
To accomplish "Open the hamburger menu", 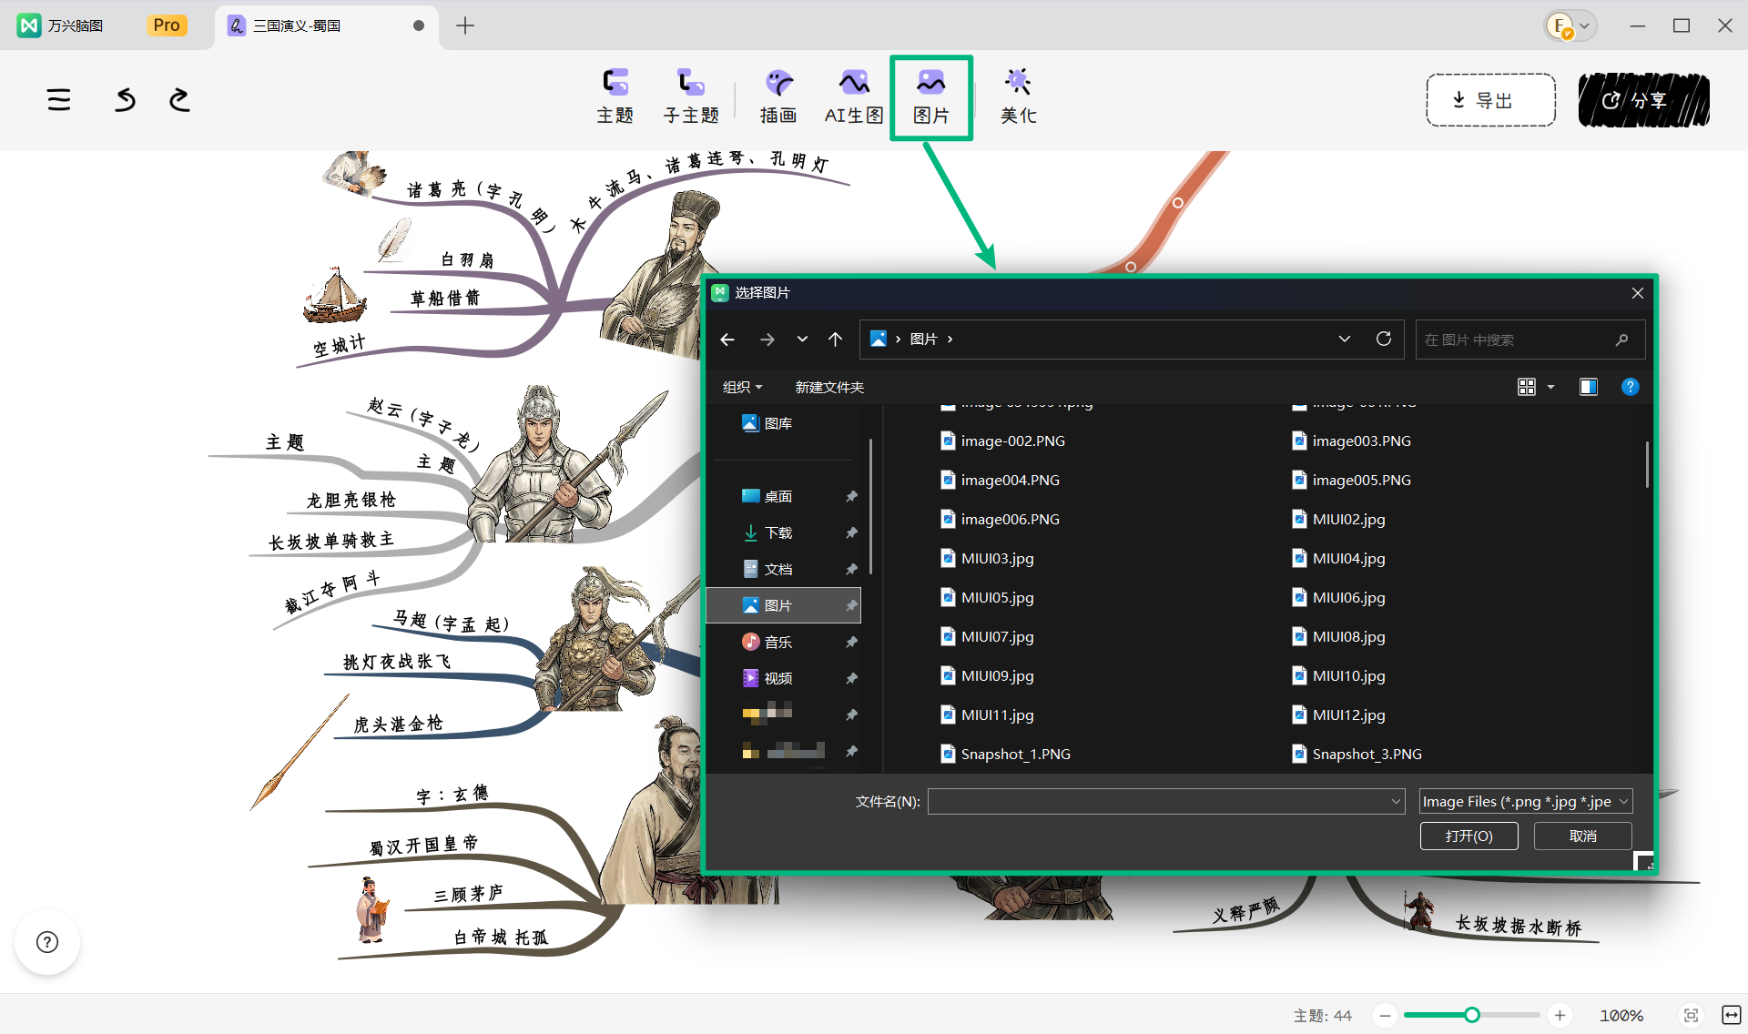I will click(x=59, y=99).
